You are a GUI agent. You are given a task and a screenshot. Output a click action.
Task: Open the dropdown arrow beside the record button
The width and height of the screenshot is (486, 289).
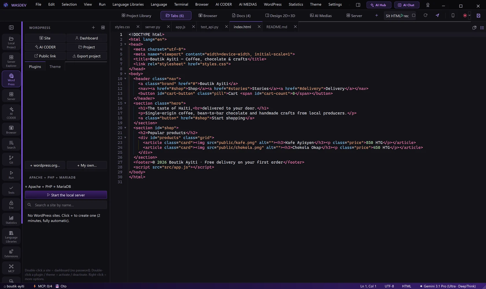pyautogui.click(x=469, y=16)
